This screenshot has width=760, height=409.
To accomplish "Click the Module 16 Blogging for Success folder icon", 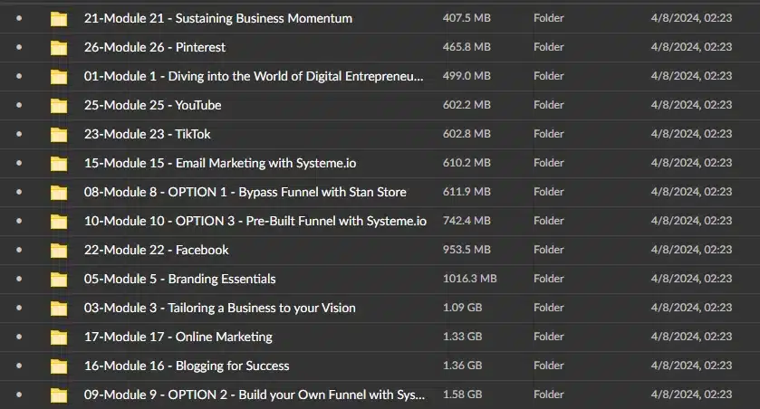I will pyautogui.click(x=59, y=366).
